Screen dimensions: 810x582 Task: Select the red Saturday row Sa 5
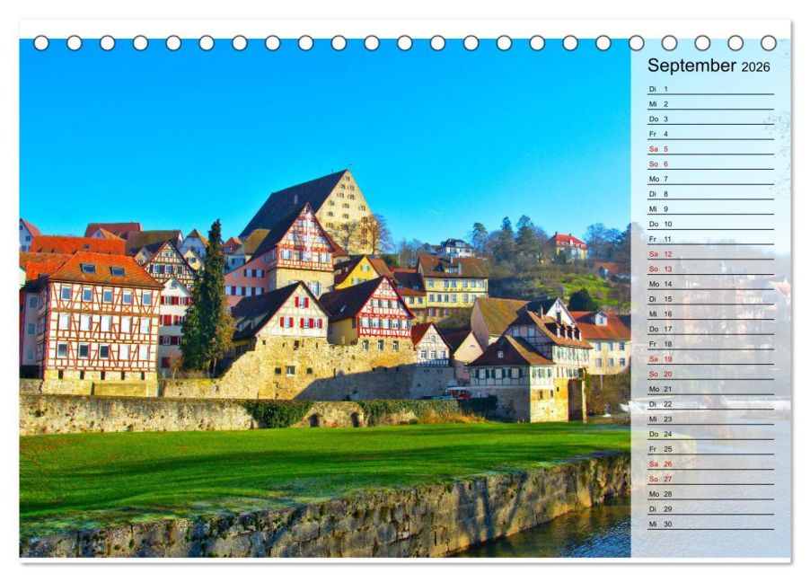(711, 149)
